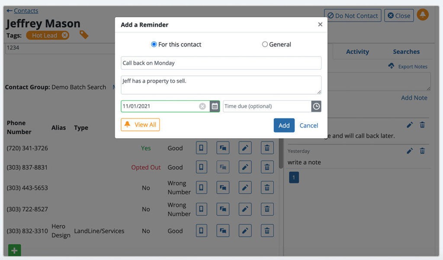Open the calendar date picker icon
Screen dimensions: 443x260
[215, 106]
